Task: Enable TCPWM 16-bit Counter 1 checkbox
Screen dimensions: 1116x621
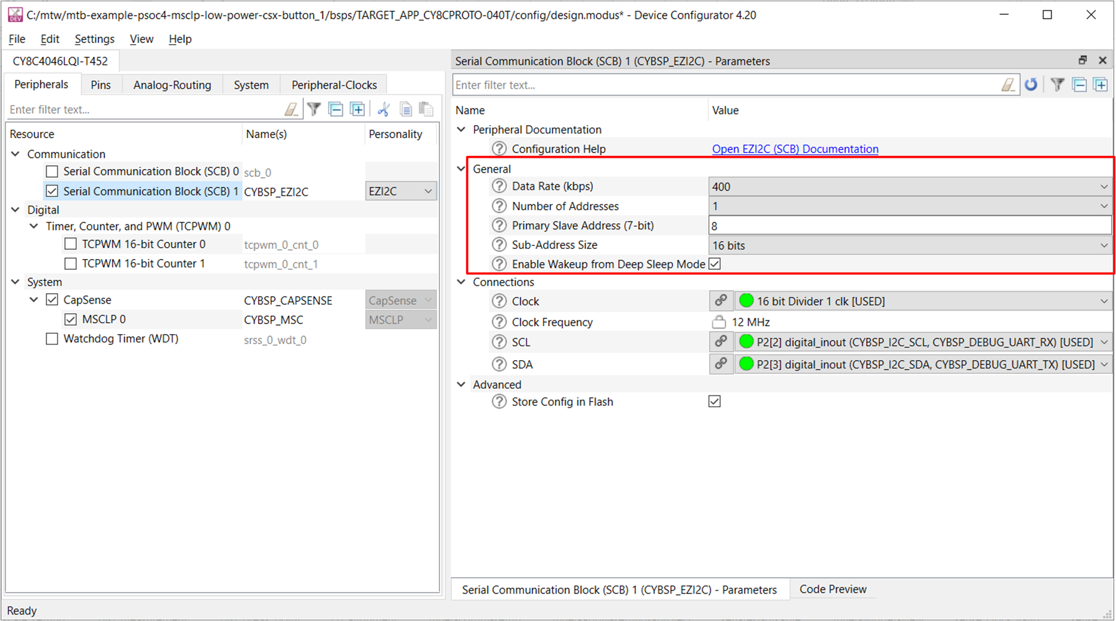Action: [x=70, y=263]
